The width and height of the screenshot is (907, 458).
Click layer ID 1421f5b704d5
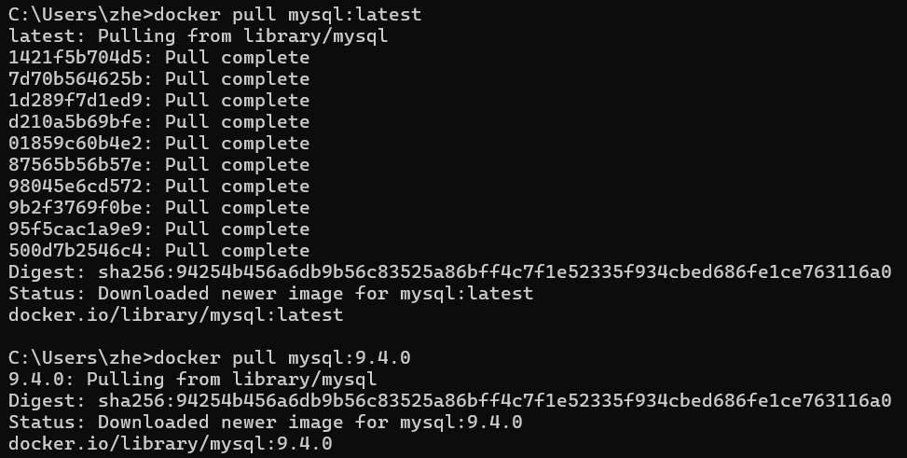pos(76,57)
